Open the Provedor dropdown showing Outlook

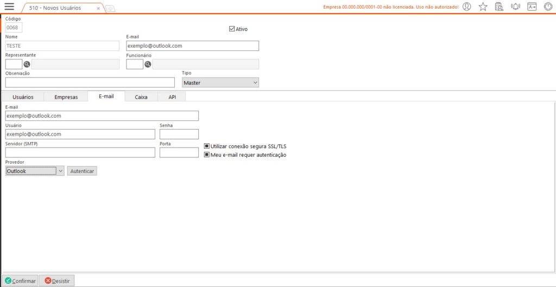click(60, 171)
